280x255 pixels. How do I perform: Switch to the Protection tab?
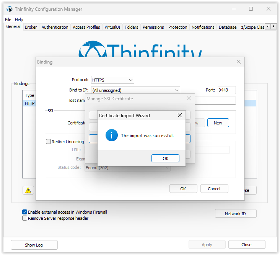178,27
